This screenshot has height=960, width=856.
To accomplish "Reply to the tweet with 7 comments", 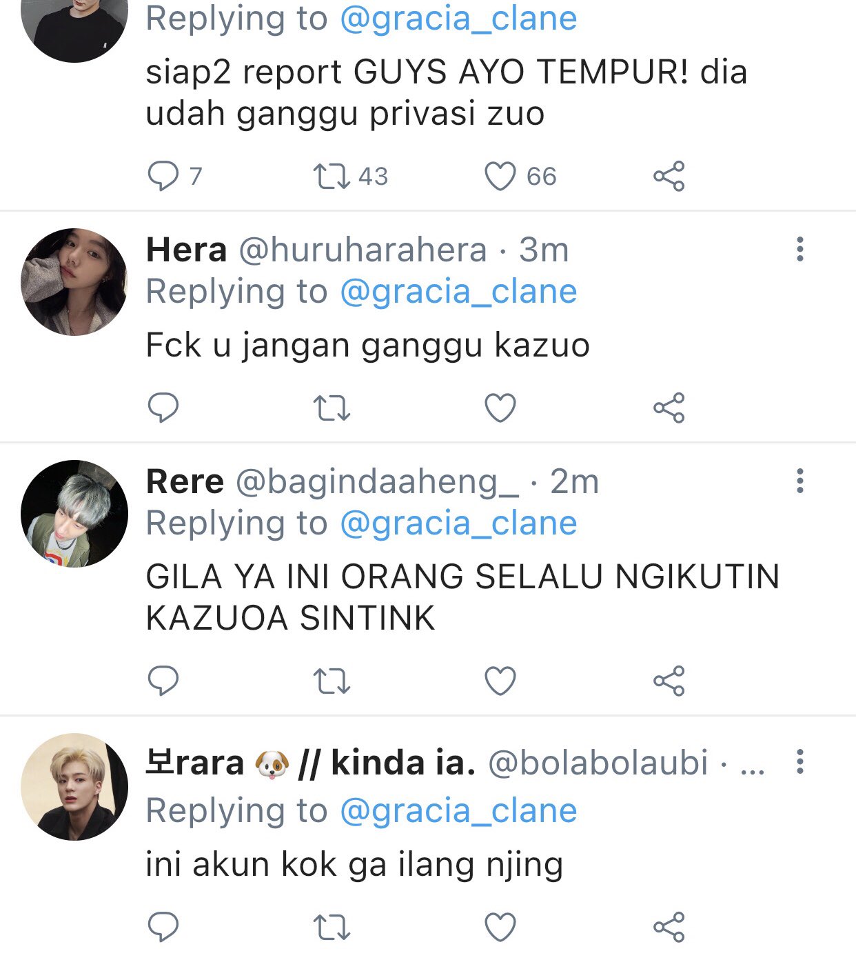I will click(163, 177).
